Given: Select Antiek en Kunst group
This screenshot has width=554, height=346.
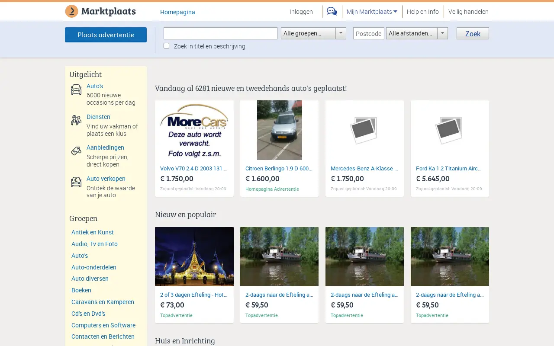Looking at the screenshot, I should point(93,232).
